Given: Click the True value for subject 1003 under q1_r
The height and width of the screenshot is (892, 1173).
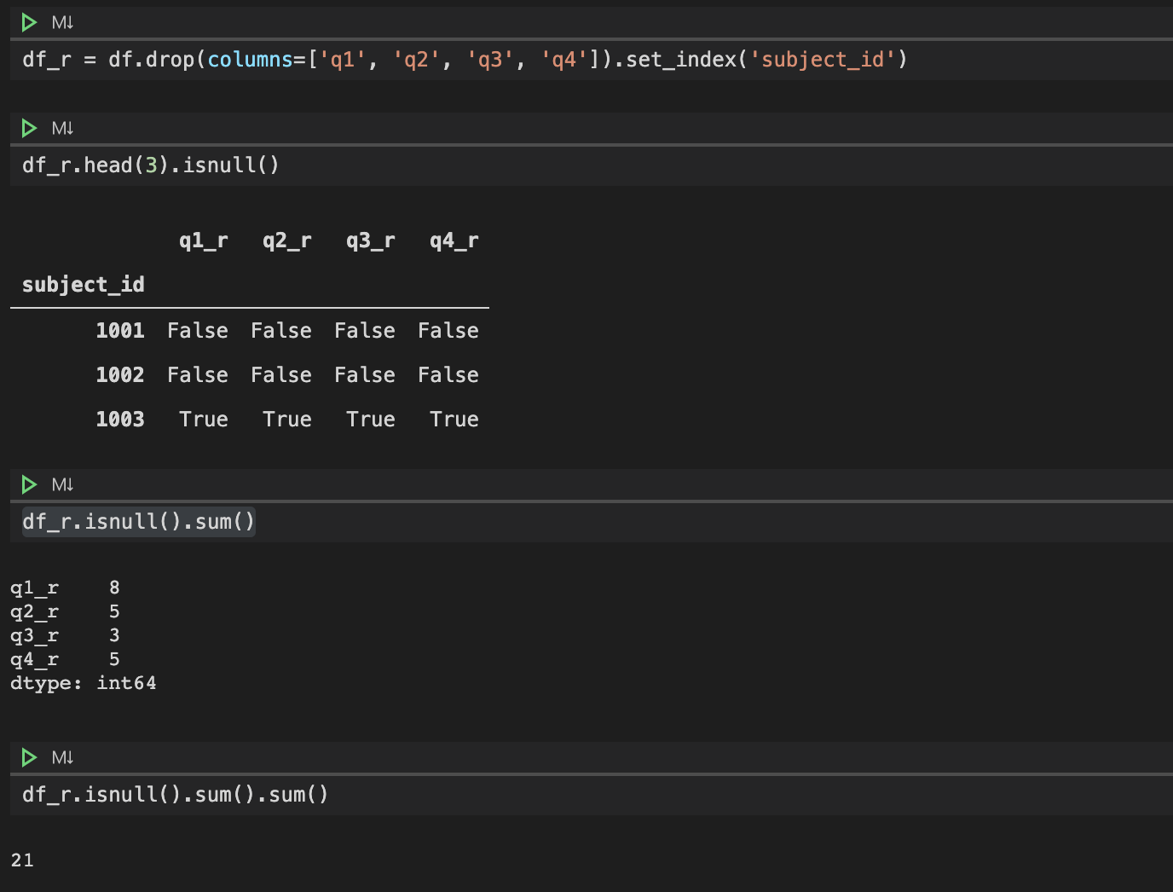Looking at the screenshot, I should [203, 419].
